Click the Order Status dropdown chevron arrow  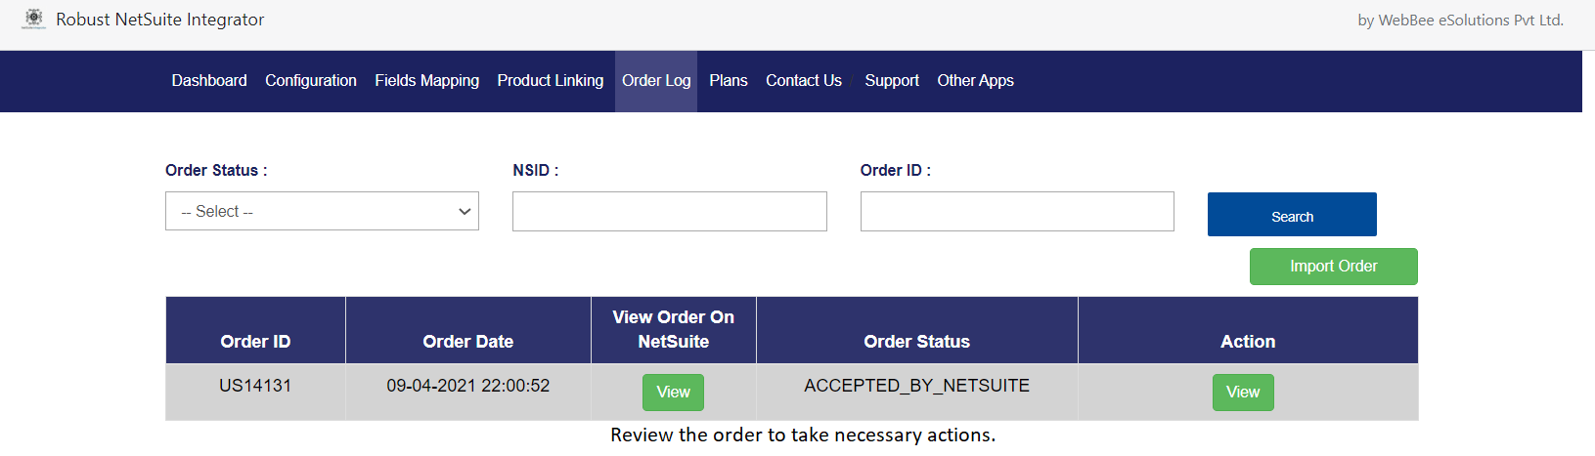click(x=465, y=212)
